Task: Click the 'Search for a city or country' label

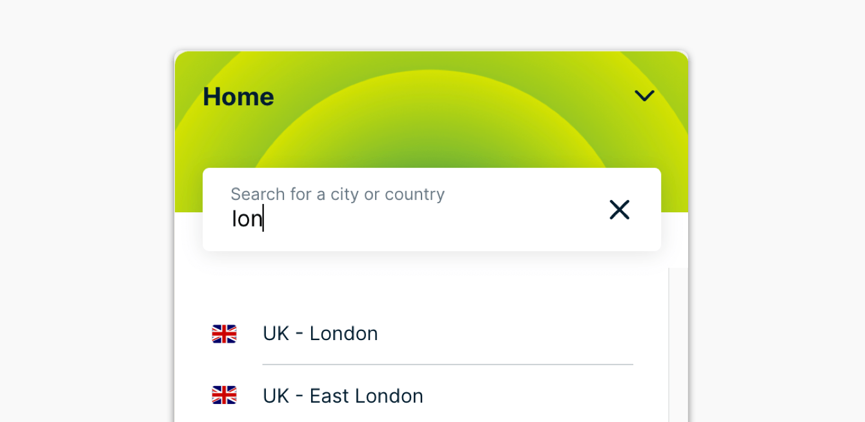Action: (338, 194)
